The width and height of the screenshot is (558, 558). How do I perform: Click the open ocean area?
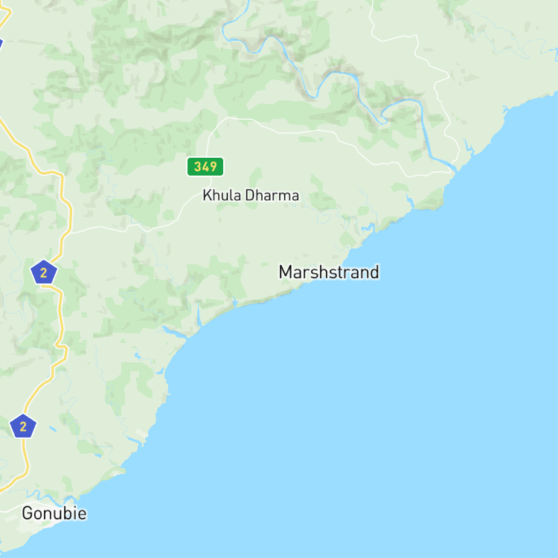373,409
